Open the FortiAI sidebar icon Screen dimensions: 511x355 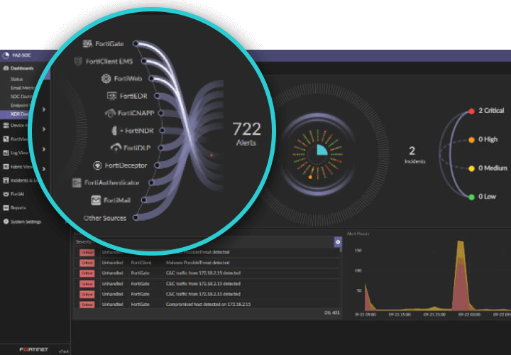tap(6, 194)
